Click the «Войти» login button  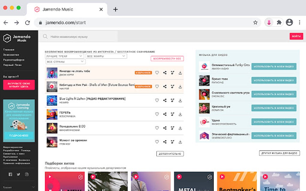[296, 37]
